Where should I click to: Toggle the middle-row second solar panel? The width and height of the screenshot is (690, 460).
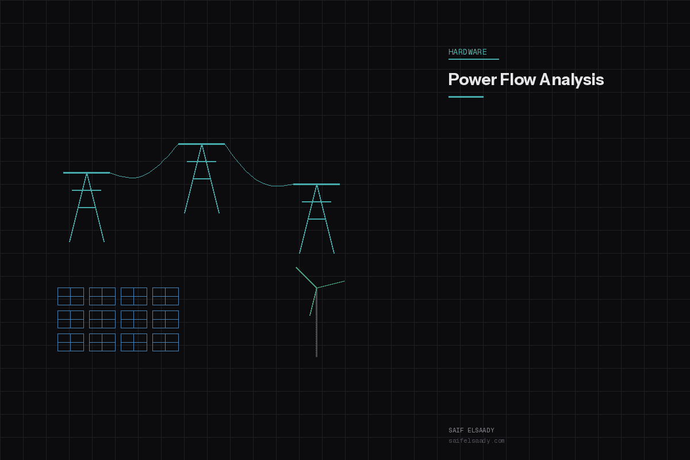[102, 319]
